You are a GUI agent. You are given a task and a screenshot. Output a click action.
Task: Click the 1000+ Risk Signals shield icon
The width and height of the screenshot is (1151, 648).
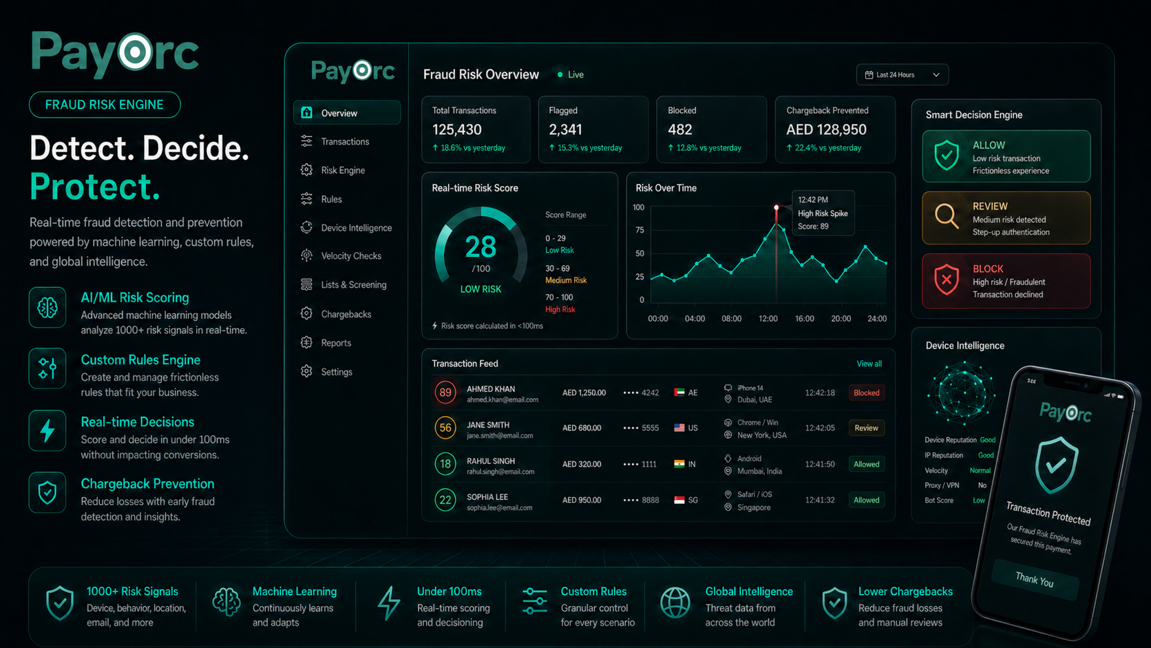[x=60, y=603]
